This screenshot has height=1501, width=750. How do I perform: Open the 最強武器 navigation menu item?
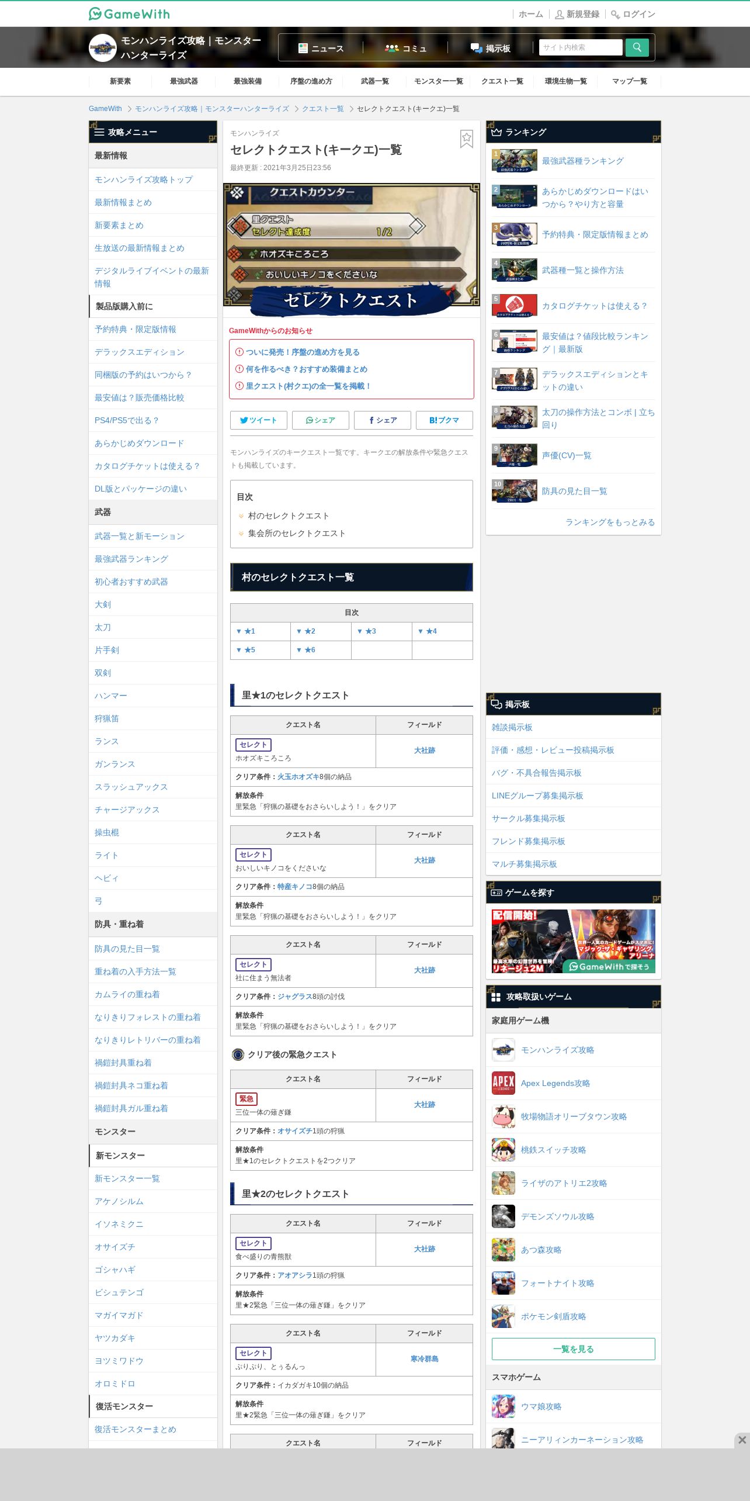(184, 81)
